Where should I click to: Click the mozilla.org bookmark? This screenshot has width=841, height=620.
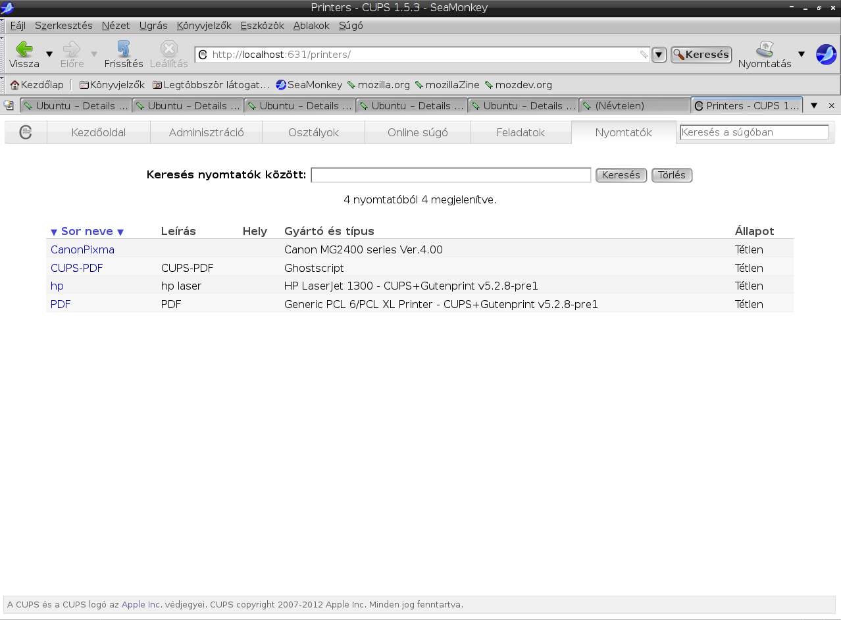378,85
